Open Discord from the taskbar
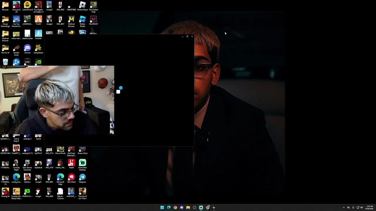This screenshot has height=211, width=376. pos(182,207)
